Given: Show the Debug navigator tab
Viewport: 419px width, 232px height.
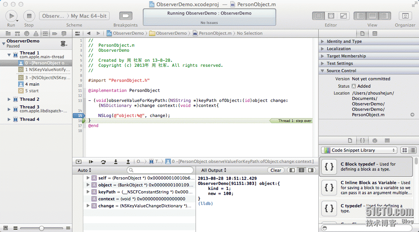Looking at the screenshot, I should point(45,34).
